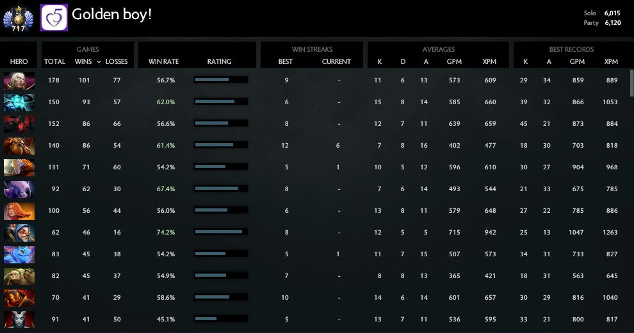Select the Juggernaut hero portrait
Viewport: 634px width, 333px height.
(19, 167)
